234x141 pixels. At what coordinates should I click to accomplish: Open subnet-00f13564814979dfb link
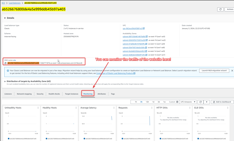click(x=134, y=37)
